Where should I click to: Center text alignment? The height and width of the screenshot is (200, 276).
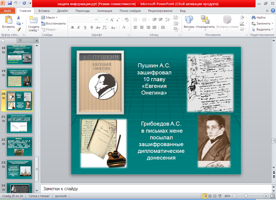pos(142,27)
